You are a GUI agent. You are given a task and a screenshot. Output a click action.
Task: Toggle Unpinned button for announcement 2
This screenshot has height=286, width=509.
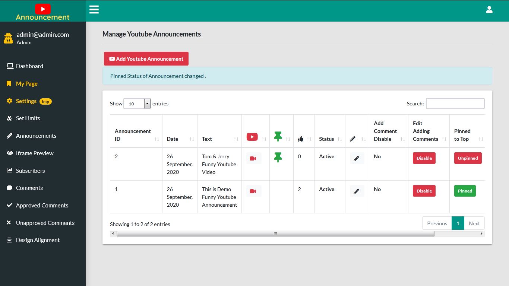coord(468,158)
